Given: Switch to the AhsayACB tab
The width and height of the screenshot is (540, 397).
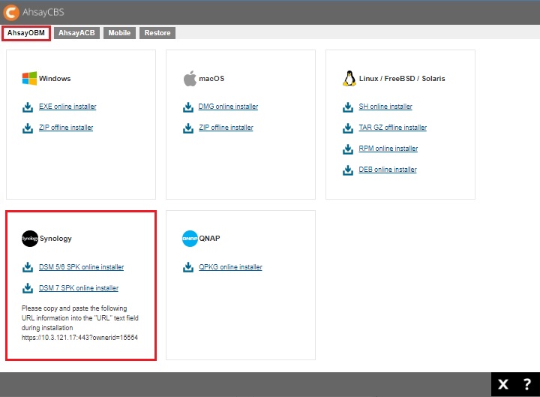Looking at the screenshot, I should pos(78,33).
